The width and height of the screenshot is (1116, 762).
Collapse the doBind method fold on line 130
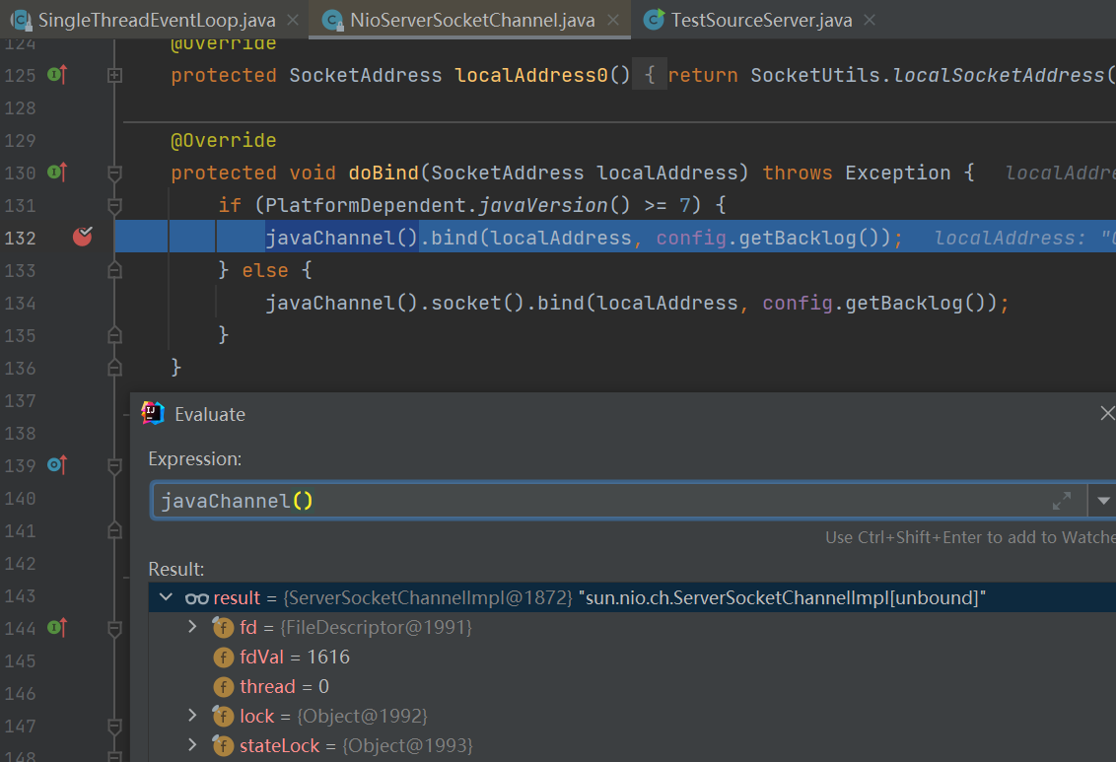point(114,173)
